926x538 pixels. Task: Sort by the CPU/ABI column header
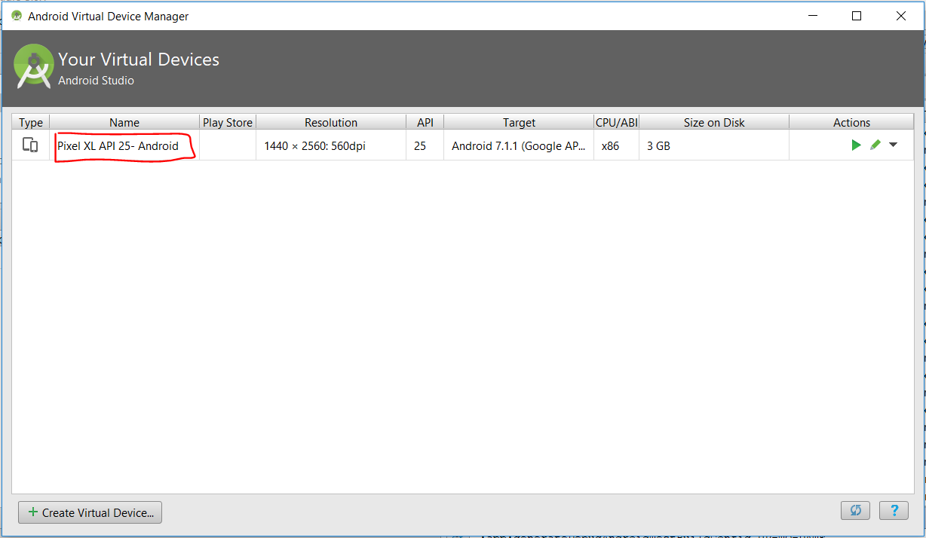pyautogui.click(x=616, y=122)
